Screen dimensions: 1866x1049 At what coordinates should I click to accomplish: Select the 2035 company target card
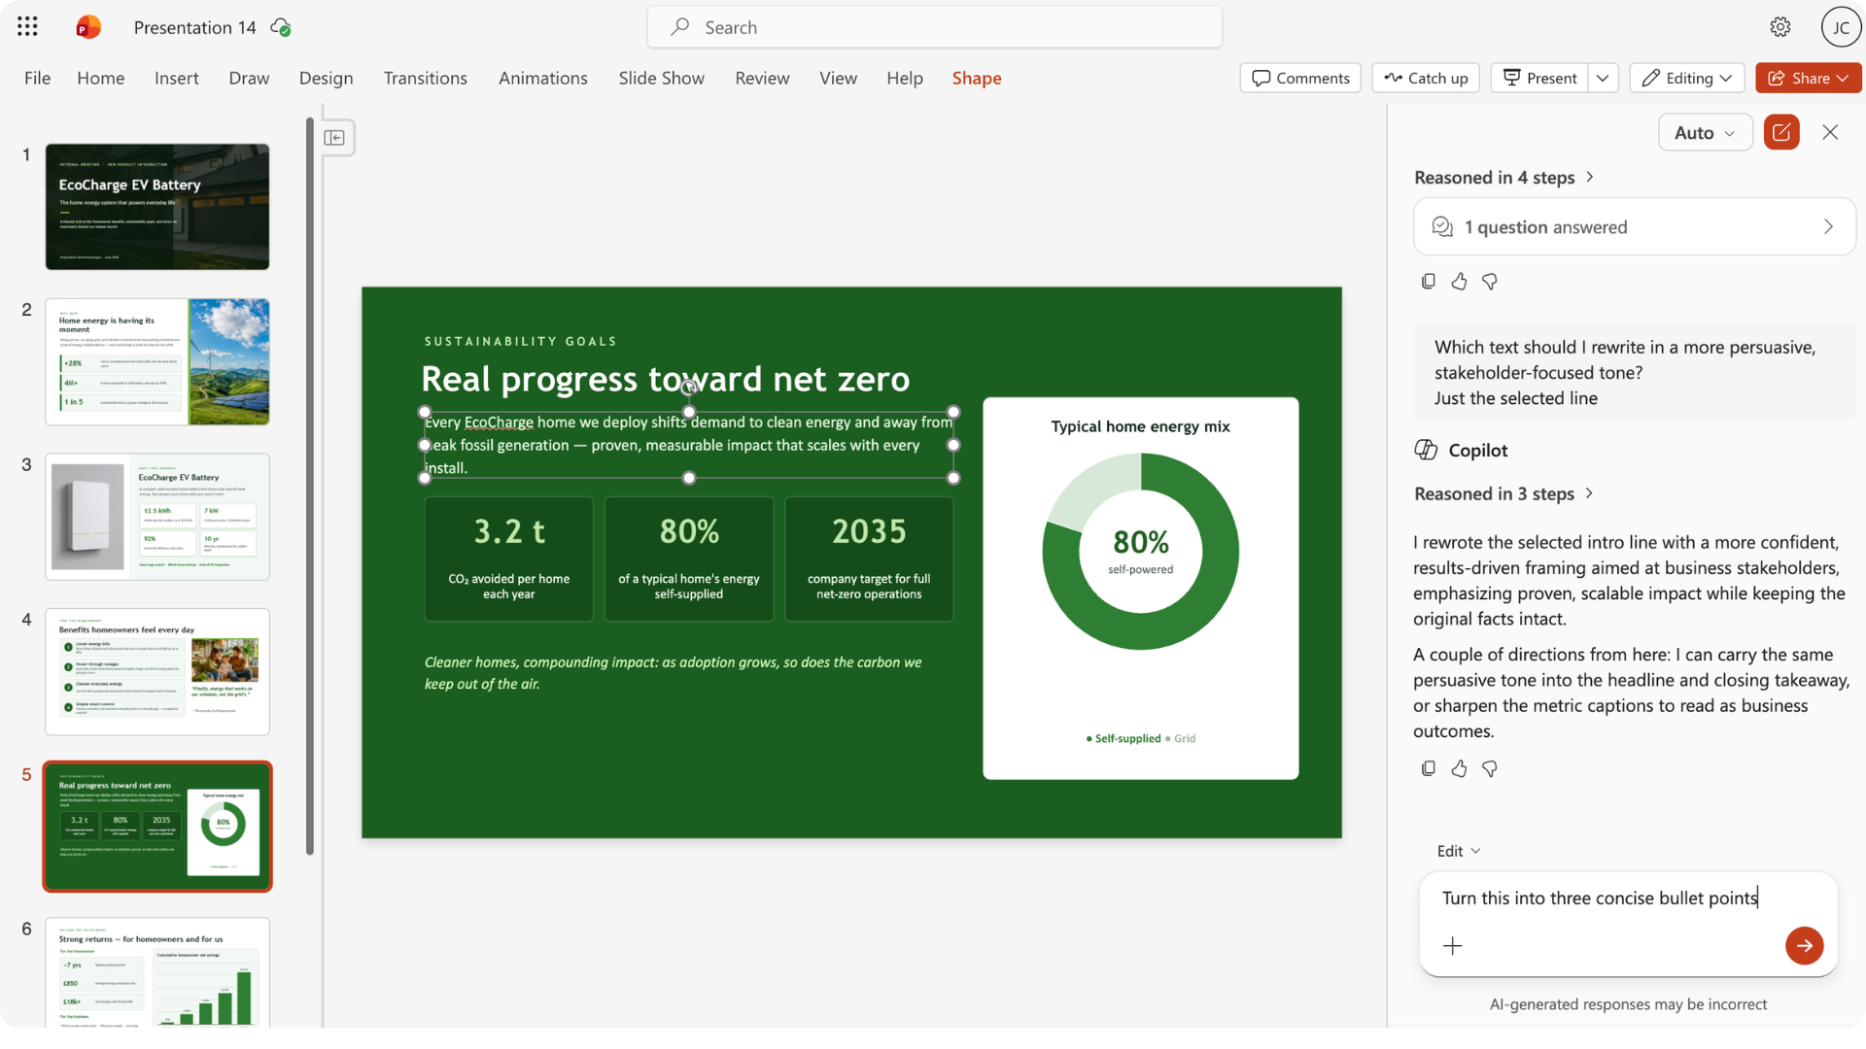pos(869,559)
